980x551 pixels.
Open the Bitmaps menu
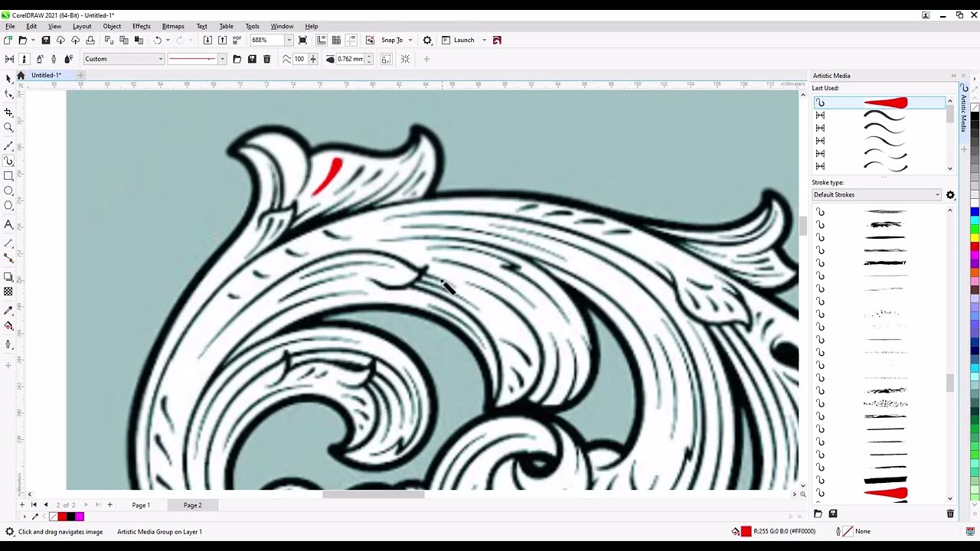click(173, 26)
